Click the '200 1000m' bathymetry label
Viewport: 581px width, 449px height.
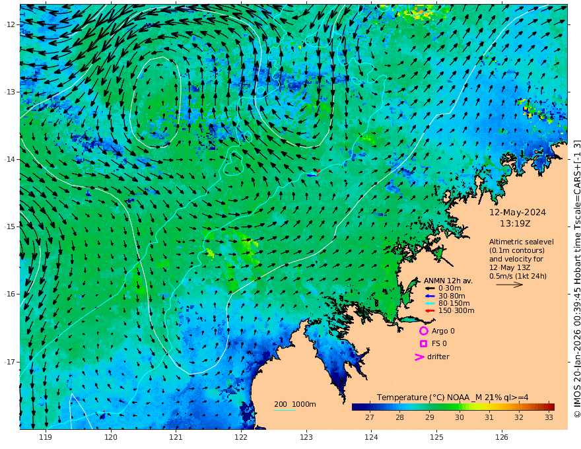pyautogui.click(x=295, y=404)
